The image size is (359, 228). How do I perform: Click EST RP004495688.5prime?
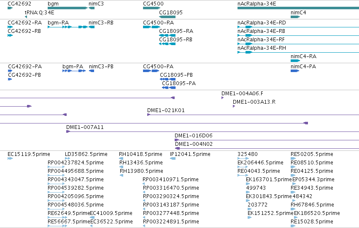pos(76,171)
